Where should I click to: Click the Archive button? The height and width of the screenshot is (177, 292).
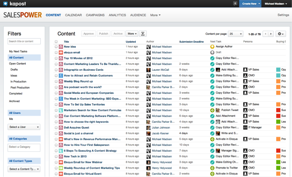118,34
